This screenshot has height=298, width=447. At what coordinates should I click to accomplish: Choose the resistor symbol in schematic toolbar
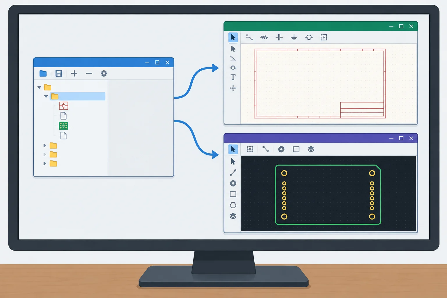click(264, 37)
